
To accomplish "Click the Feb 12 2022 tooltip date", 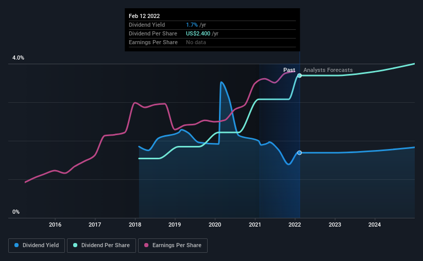I will pyautogui.click(x=144, y=16).
